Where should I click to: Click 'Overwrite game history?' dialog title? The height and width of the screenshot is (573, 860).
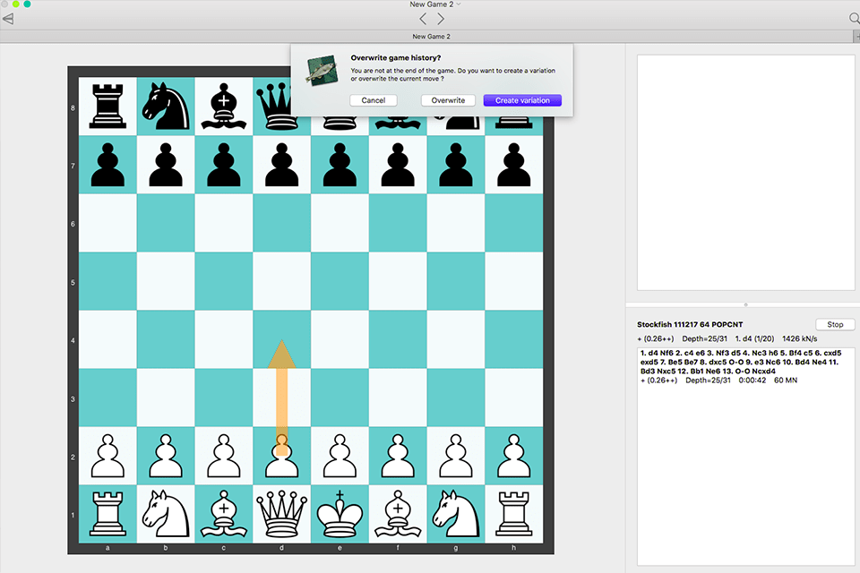pos(395,57)
